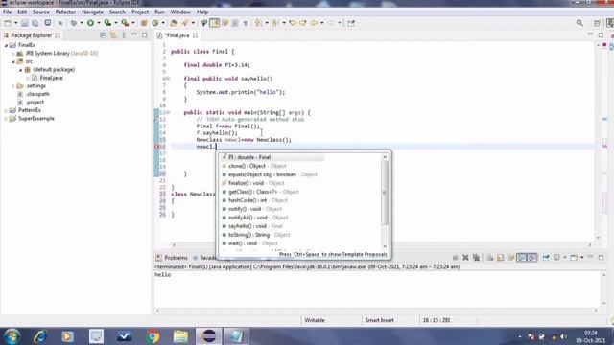Click Last Edit Location icon
The height and width of the screenshot is (345, 614).
click(293, 23)
